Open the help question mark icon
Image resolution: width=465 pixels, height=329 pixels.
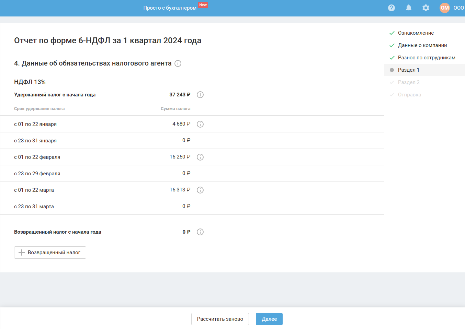click(x=392, y=8)
